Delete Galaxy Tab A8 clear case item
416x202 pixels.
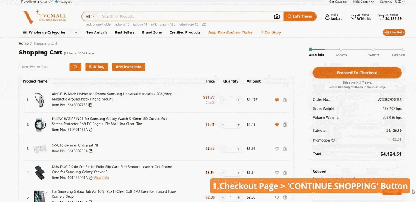285,197
